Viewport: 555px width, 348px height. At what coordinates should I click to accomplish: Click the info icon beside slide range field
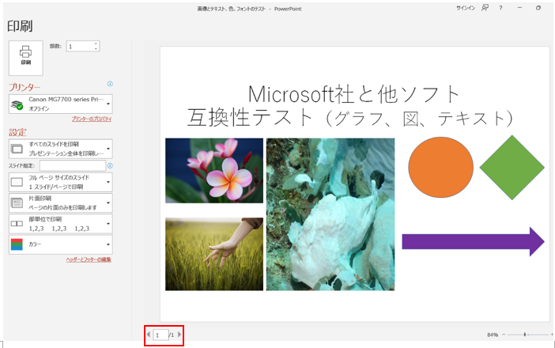(x=110, y=166)
